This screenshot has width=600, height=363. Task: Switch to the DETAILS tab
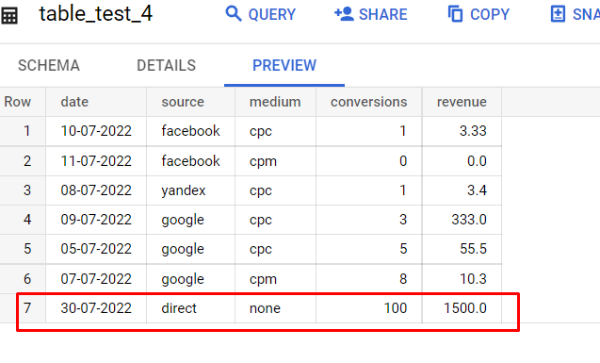[x=166, y=65]
